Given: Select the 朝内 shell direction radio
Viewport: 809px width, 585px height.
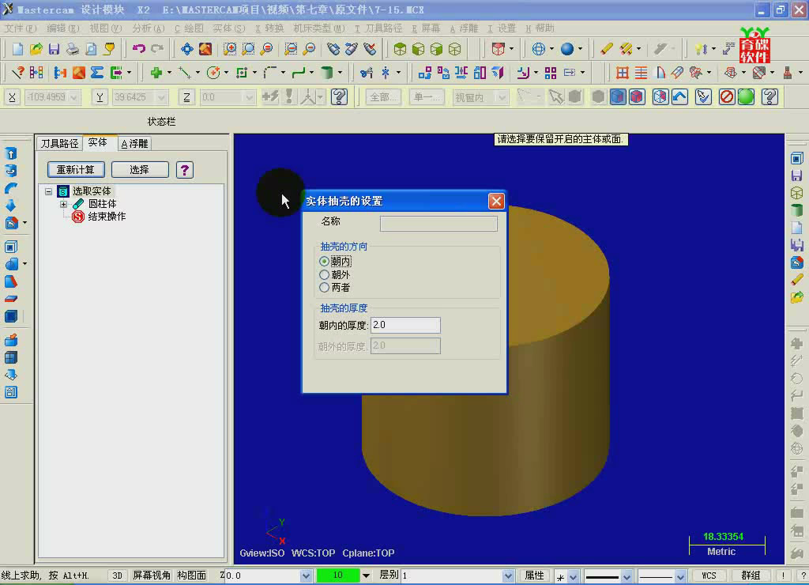Looking at the screenshot, I should click(x=324, y=261).
